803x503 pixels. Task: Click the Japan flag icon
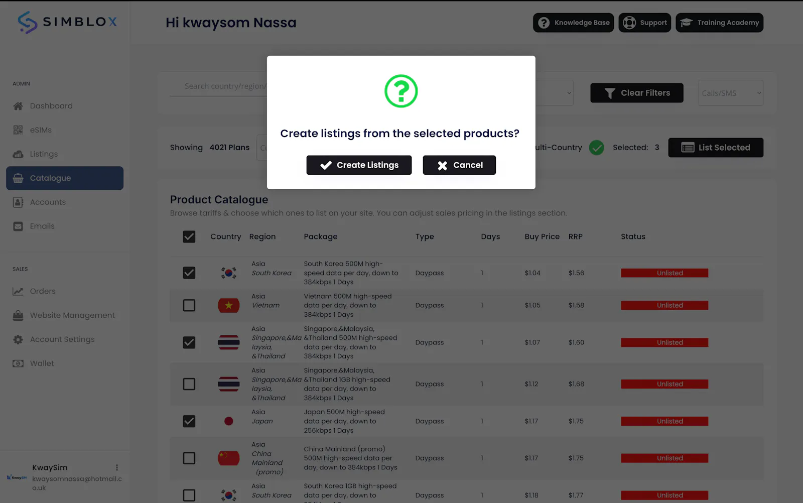click(x=229, y=421)
